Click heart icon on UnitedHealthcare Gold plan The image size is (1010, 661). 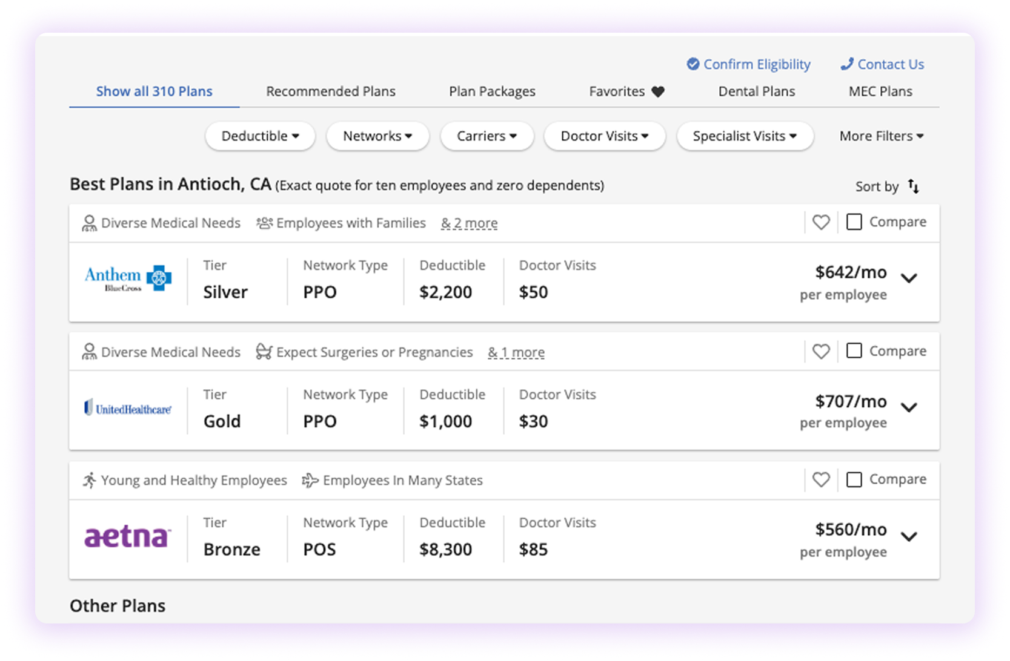pyautogui.click(x=820, y=352)
